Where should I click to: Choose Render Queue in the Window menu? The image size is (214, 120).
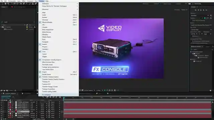pyautogui.click(x=59, y=74)
